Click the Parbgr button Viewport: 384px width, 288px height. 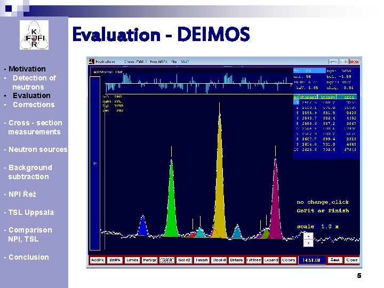149,260
